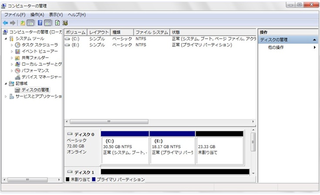Click the volume list scroll right arrow
Viewport: 320px width, 195px height.
coord(253,122)
